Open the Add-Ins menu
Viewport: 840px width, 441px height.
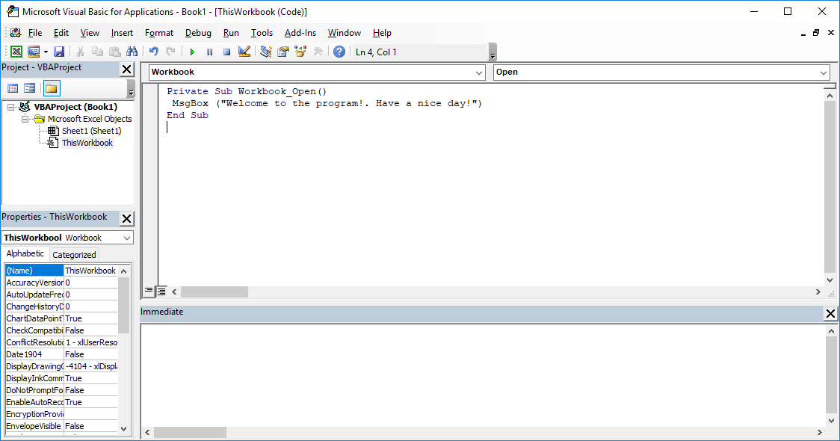coord(300,33)
